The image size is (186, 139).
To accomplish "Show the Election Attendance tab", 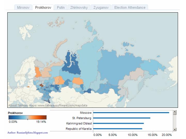I will click(130, 7).
